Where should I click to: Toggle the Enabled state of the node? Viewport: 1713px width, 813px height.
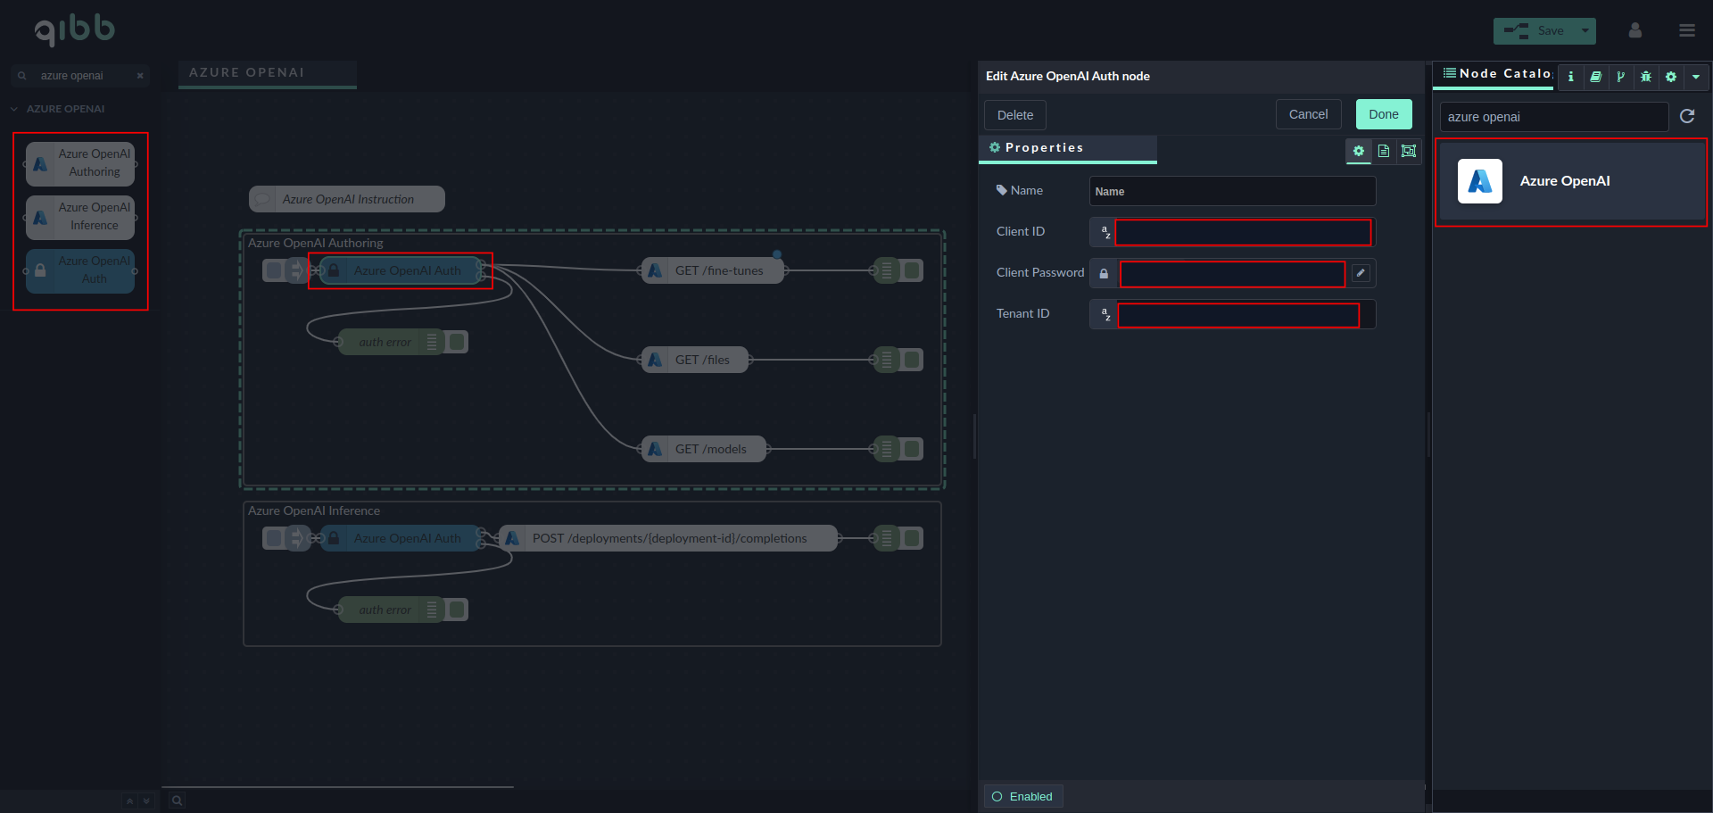click(x=1022, y=796)
